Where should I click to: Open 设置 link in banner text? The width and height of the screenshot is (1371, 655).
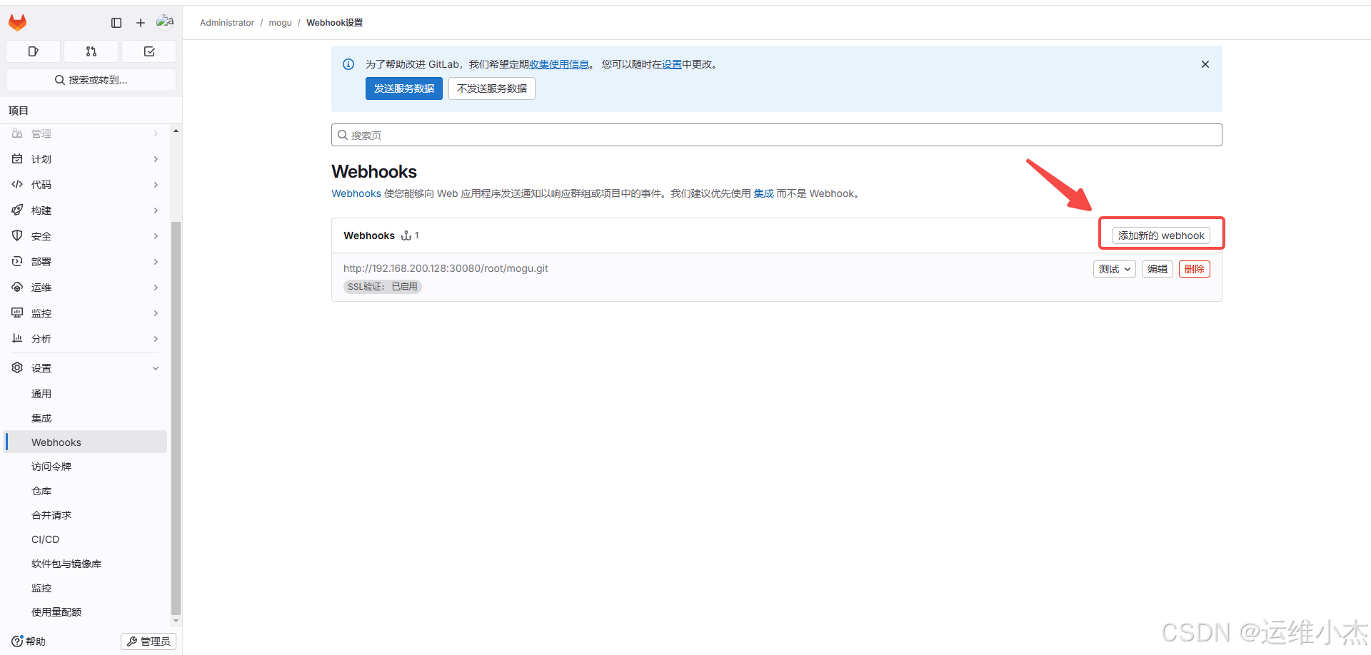tap(672, 64)
